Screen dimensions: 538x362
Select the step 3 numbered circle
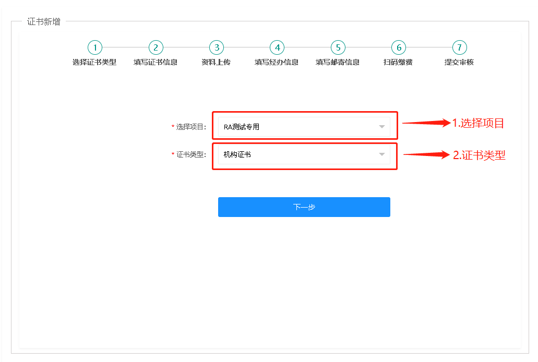(x=216, y=47)
